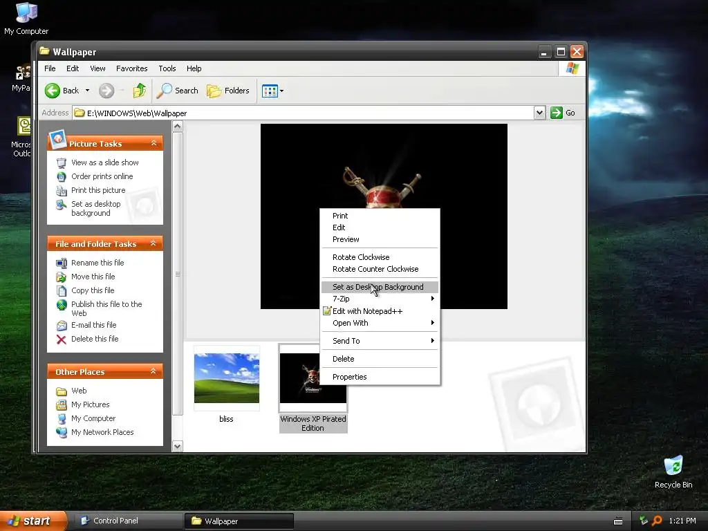Choose Set as Desktop Background in context menu
This screenshot has width=708, height=531.
pos(380,287)
